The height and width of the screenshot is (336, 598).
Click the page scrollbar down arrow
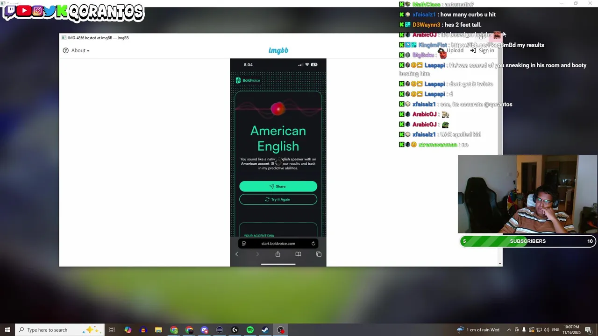[500, 264]
